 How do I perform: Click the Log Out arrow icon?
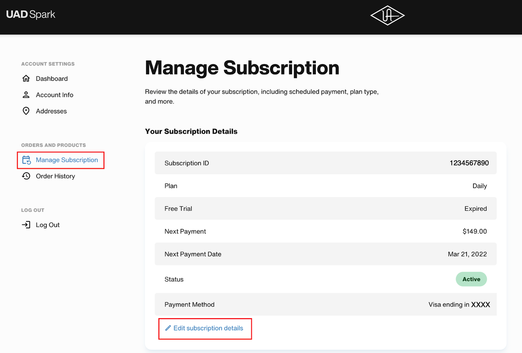pyautogui.click(x=26, y=225)
